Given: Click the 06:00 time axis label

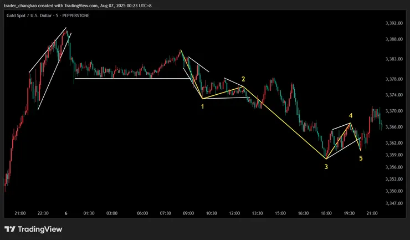Looking at the screenshot, I should (142, 213).
